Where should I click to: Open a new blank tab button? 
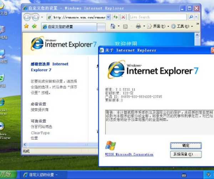101,27
